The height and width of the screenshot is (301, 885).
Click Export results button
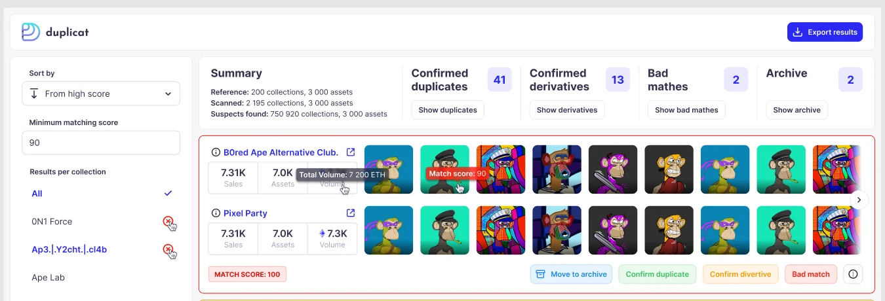pos(825,32)
